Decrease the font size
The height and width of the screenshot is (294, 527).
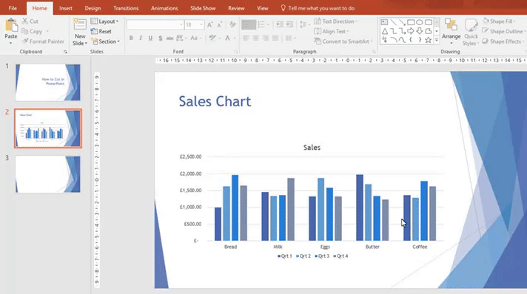click(x=220, y=24)
